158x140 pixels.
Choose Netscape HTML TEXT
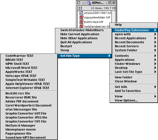pyautogui.click(x=29, y=76)
